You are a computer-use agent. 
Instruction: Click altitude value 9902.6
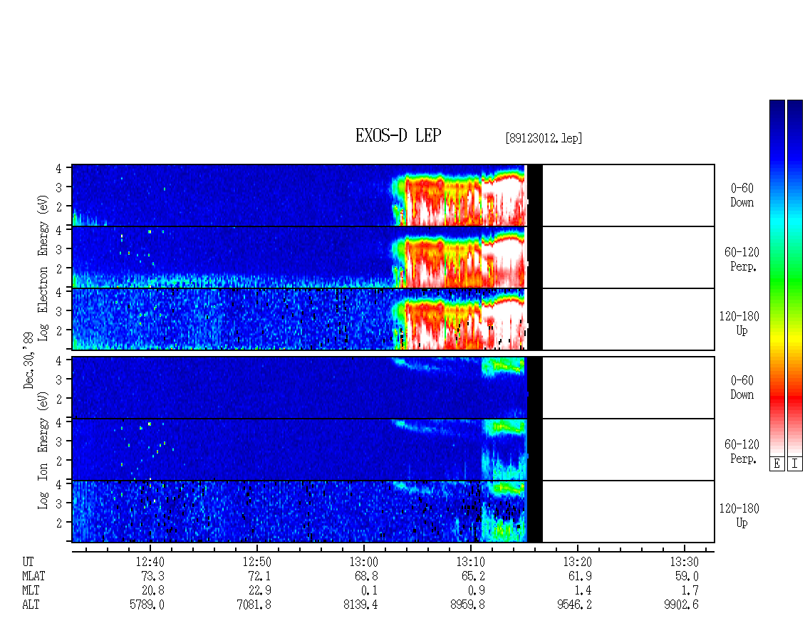pyautogui.click(x=681, y=604)
